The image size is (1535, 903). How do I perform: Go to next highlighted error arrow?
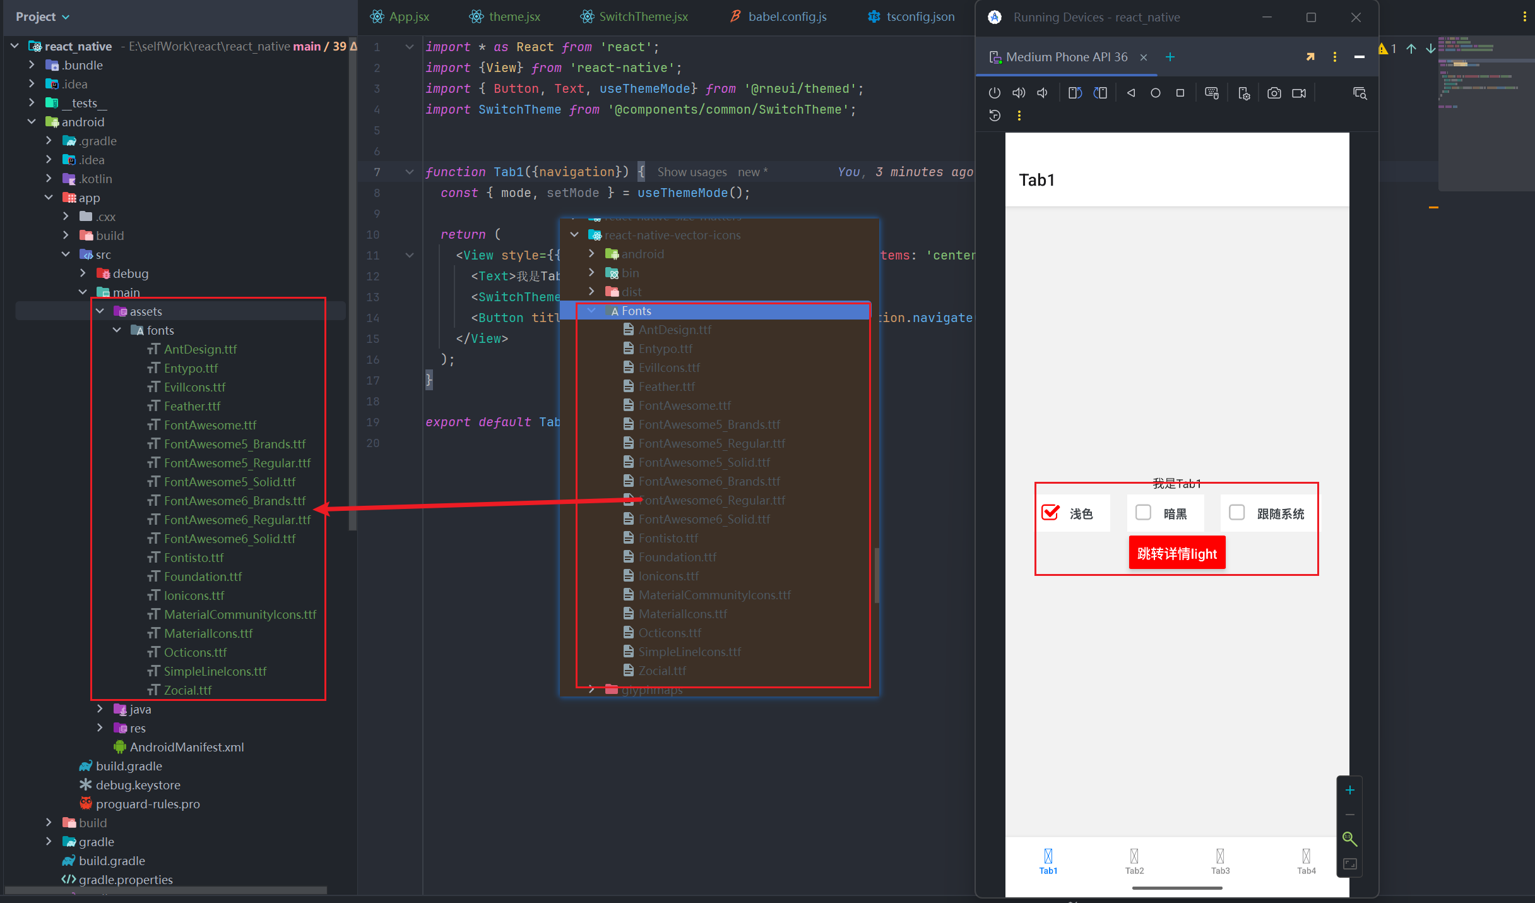click(x=1431, y=49)
